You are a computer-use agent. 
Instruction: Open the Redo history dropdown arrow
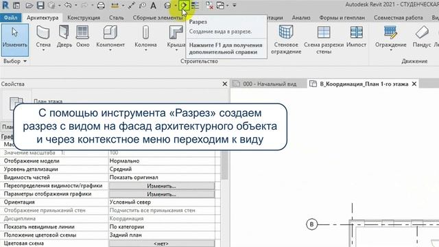click(x=92, y=5)
